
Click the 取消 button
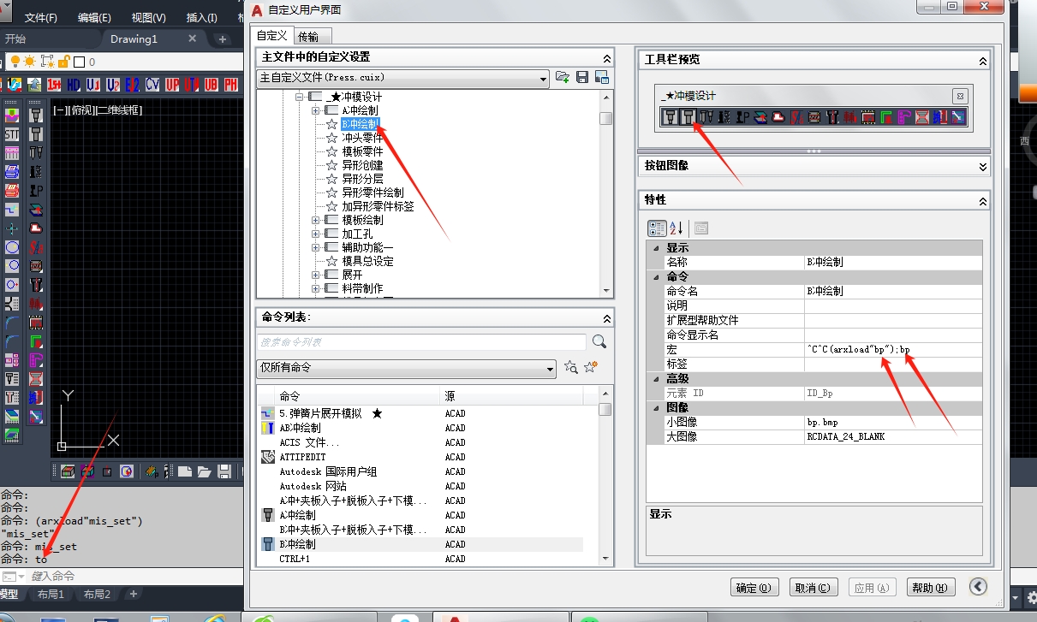pos(812,588)
